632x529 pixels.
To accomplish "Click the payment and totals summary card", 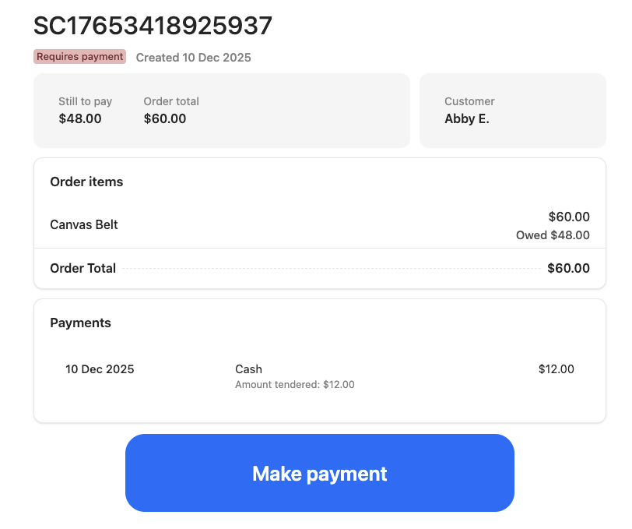I will coord(221,110).
